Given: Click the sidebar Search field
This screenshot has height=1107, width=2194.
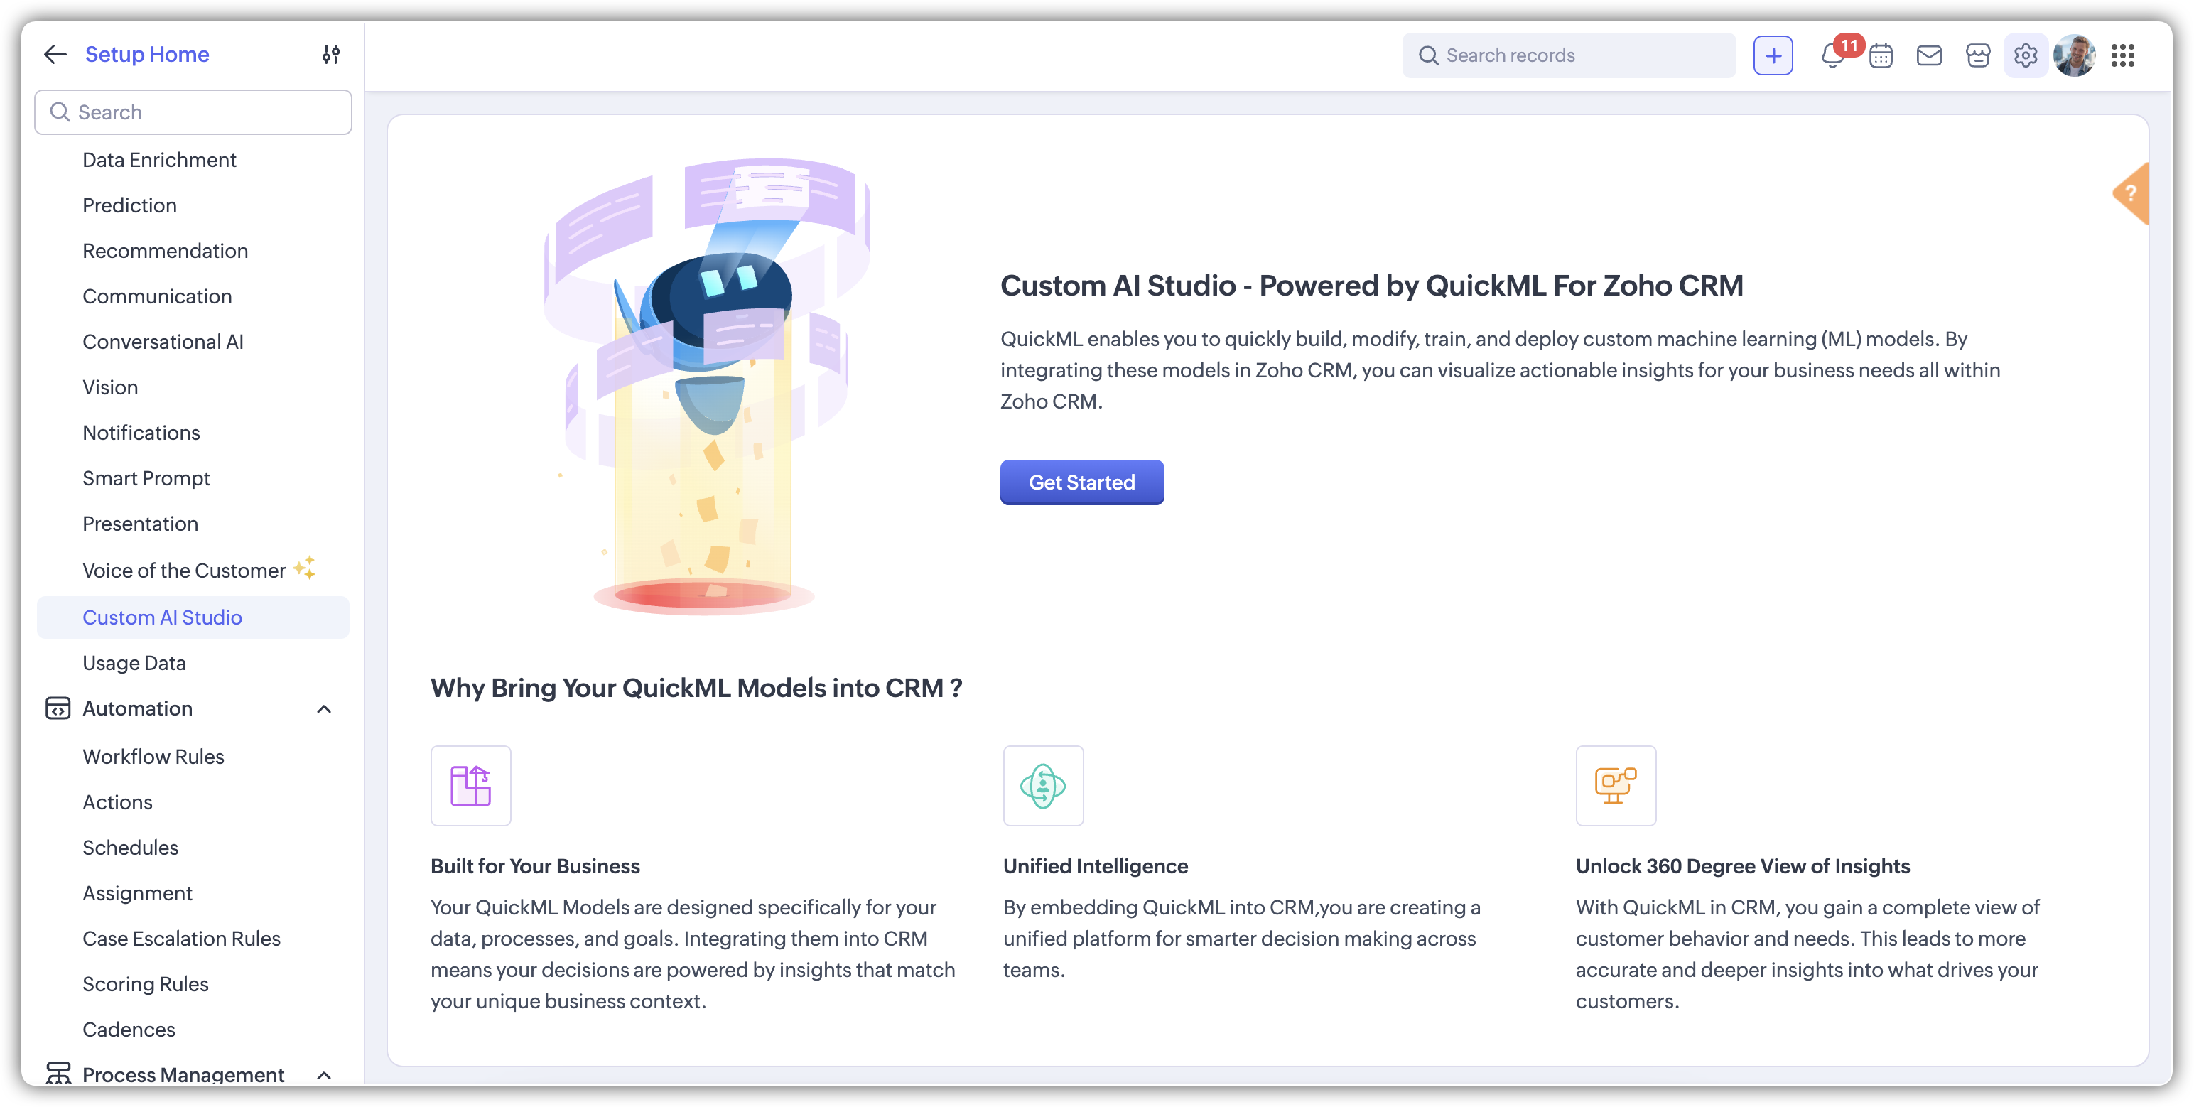Looking at the screenshot, I should [193, 112].
